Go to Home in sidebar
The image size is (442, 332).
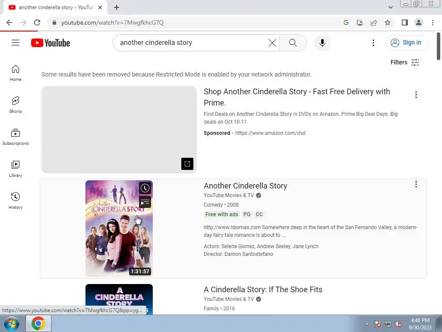(16, 73)
